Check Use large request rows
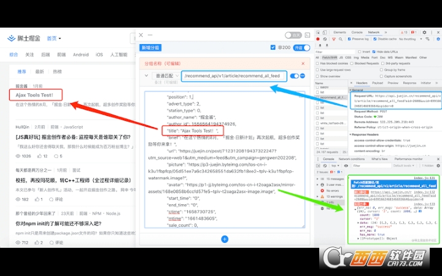Screen dimensions: 442x276 tap(318, 70)
